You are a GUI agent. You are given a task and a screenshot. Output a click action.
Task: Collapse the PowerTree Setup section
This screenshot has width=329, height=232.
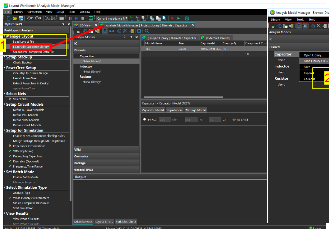tap(5, 68)
